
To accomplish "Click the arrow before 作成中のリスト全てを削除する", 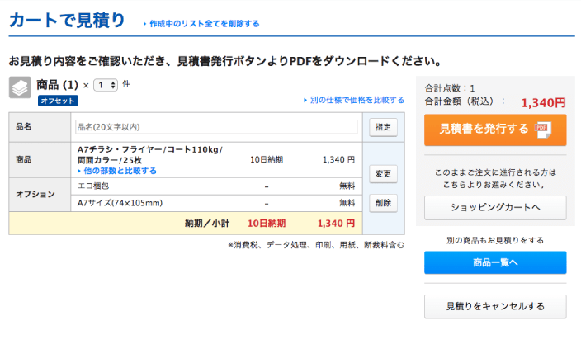I will 145,24.
